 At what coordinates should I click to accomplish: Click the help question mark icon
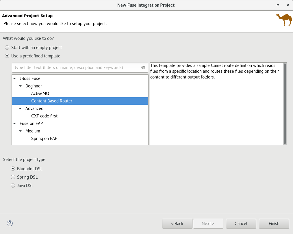pyautogui.click(x=10, y=223)
